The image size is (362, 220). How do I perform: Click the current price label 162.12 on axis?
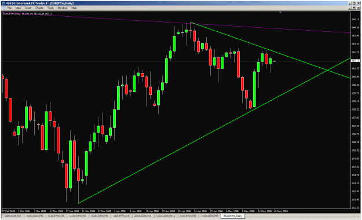355,61
